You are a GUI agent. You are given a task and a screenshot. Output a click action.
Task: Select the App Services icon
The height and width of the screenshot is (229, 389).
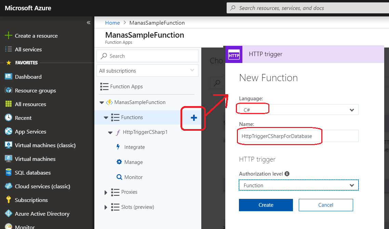(x=9, y=131)
